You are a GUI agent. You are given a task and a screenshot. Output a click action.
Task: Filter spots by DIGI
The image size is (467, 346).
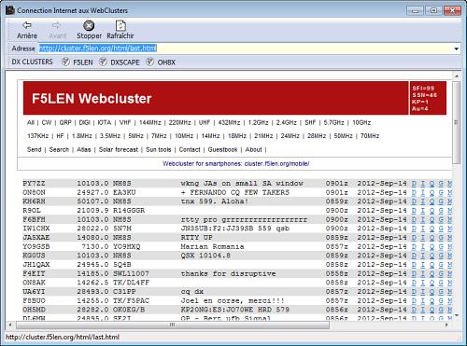click(84, 122)
